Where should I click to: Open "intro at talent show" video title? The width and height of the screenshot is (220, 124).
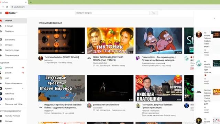[106, 105]
